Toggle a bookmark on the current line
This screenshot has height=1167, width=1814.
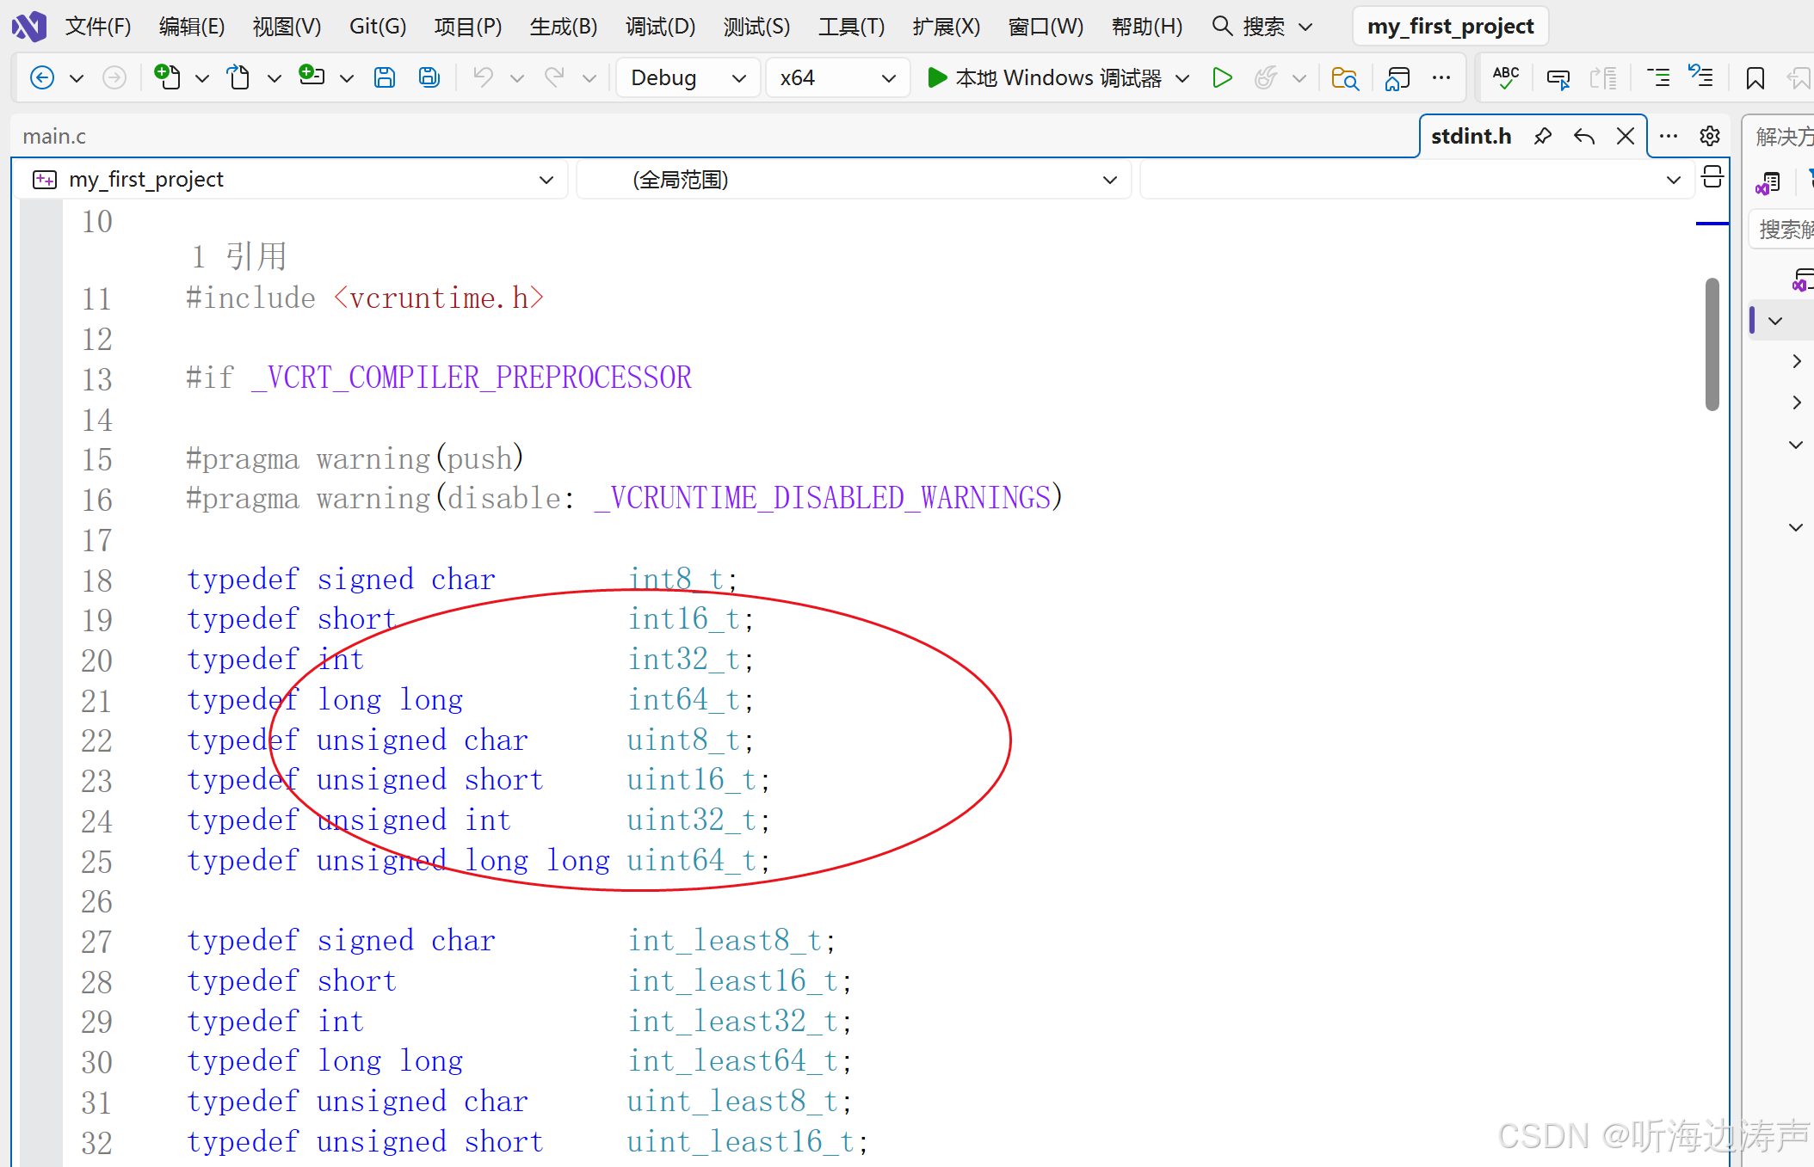click(1755, 78)
